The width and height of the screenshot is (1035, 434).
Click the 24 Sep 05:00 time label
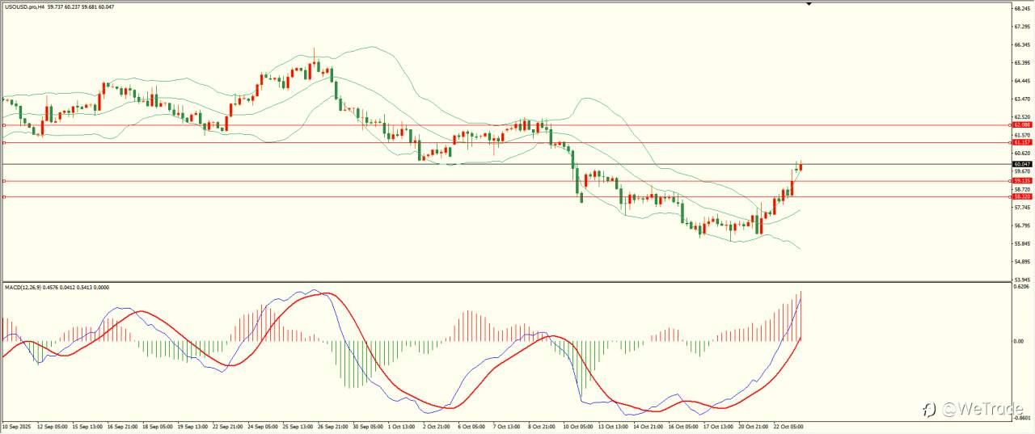point(264,425)
